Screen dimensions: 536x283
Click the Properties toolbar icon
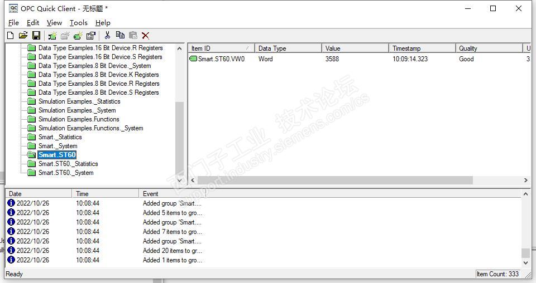91,36
